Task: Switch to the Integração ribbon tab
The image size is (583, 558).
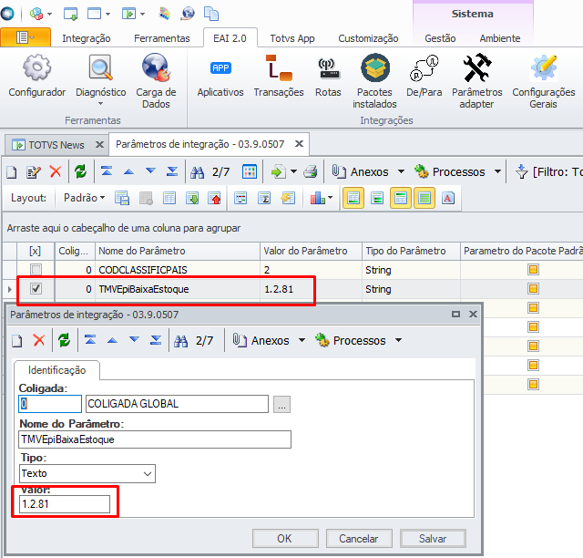Action: [x=87, y=38]
